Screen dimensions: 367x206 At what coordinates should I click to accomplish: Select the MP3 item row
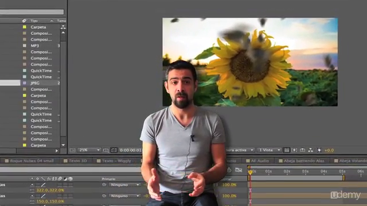[x=30, y=46]
